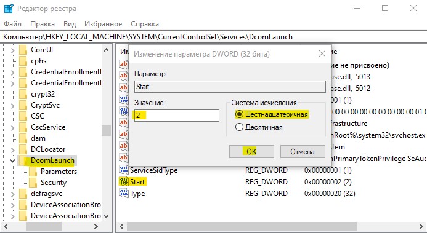Cancel the dialog with Отмена

(x=303, y=151)
